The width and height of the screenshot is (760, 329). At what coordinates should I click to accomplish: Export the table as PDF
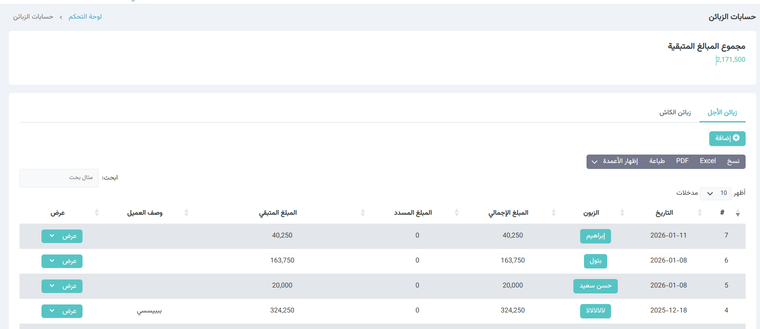[x=682, y=161]
